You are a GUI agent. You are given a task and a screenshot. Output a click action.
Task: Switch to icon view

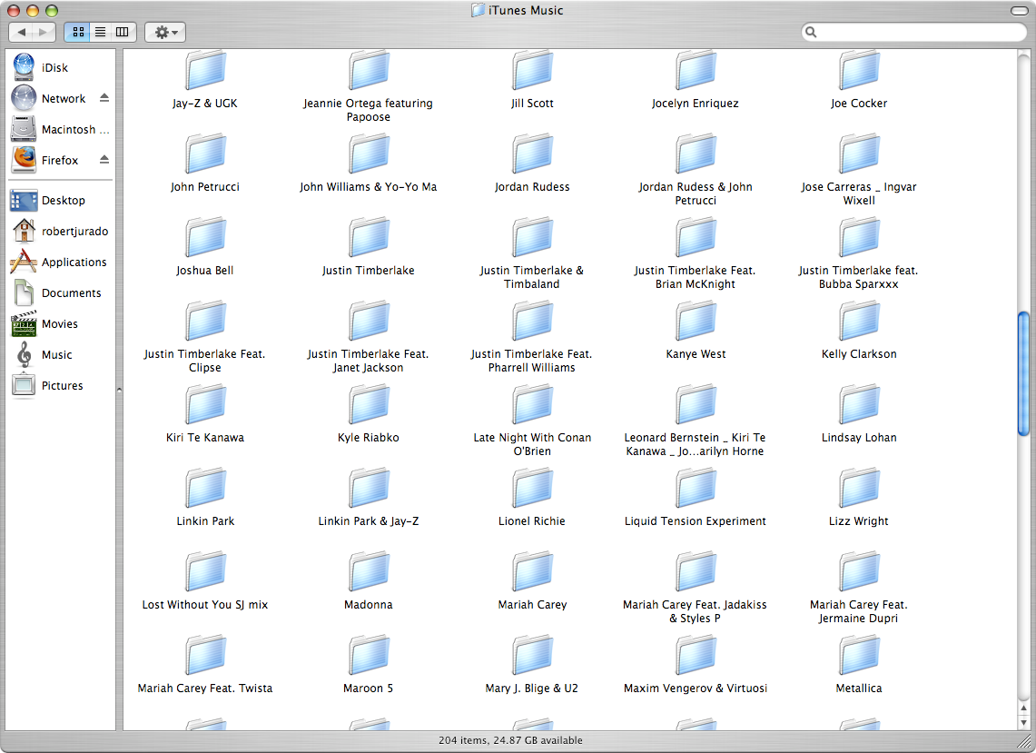pos(78,32)
